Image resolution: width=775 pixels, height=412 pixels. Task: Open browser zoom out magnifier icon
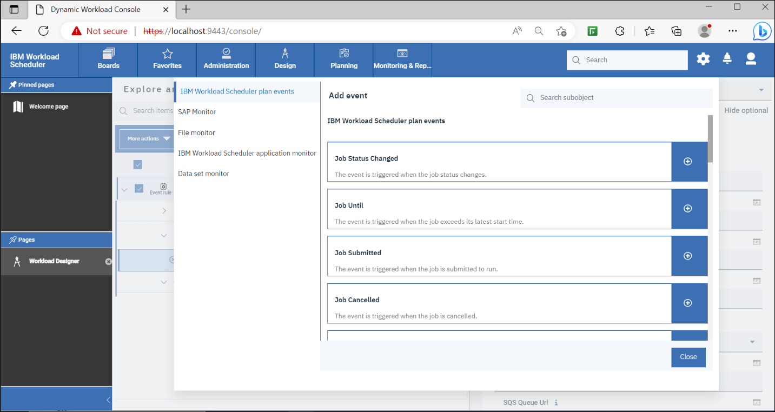click(539, 31)
